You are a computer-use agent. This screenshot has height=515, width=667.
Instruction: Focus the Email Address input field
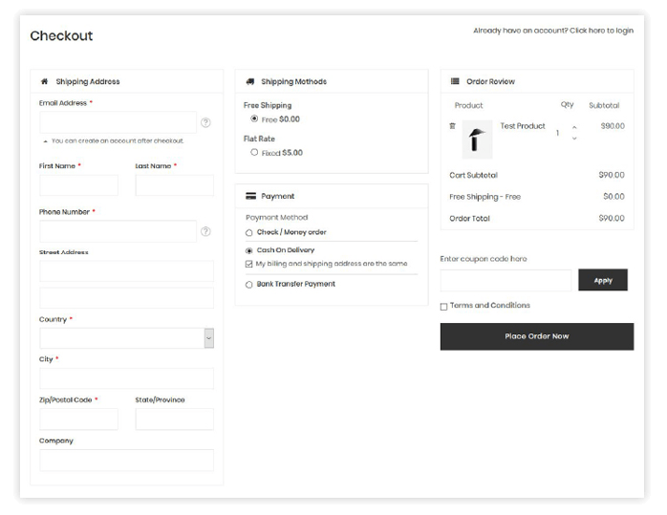(x=118, y=122)
